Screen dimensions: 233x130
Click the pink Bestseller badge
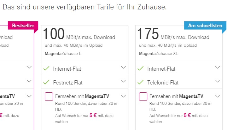[x=23, y=26]
